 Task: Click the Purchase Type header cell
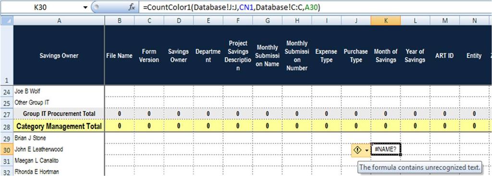[x=356, y=55]
